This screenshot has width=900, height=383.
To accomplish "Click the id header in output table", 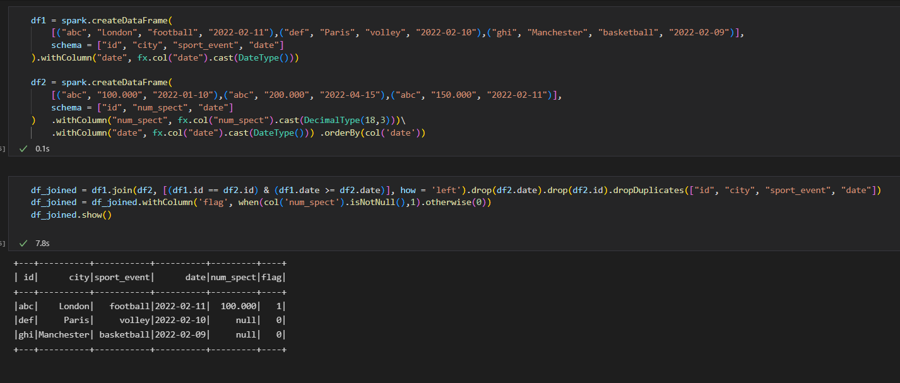I will point(29,278).
